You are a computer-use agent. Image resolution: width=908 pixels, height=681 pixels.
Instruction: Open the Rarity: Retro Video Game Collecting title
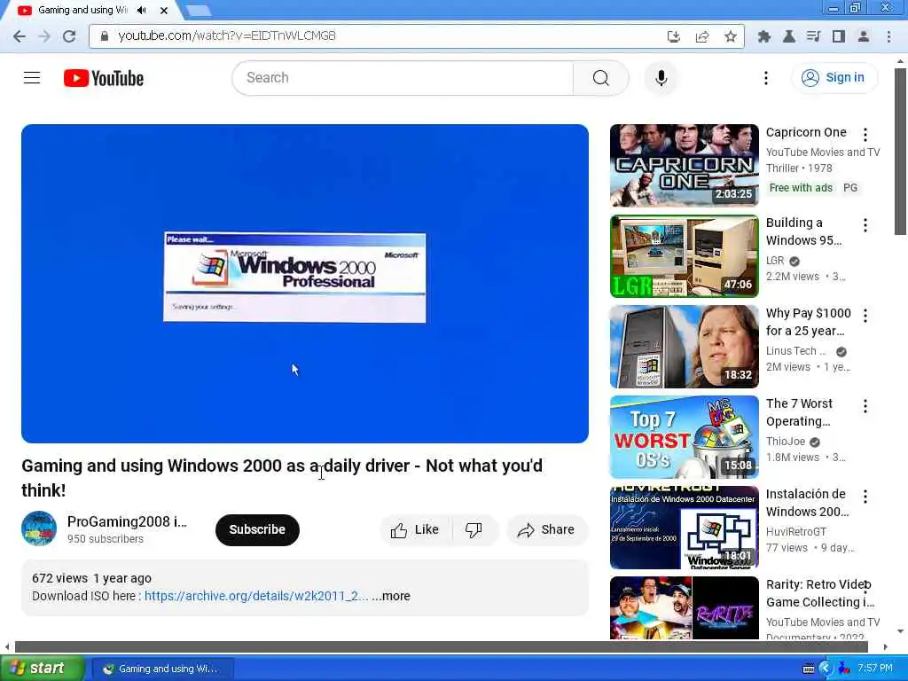point(820,593)
